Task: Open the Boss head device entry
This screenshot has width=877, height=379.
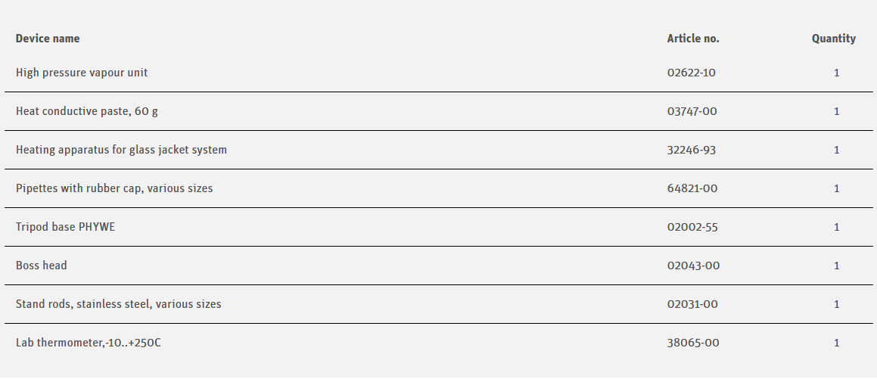Action: (x=42, y=266)
